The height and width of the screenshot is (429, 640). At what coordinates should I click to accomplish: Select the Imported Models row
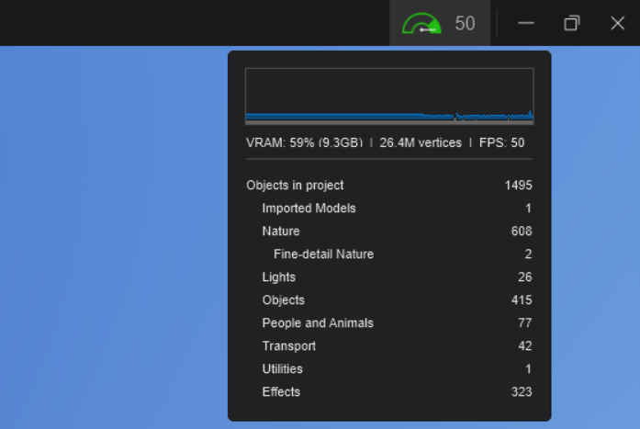pyautogui.click(x=309, y=209)
